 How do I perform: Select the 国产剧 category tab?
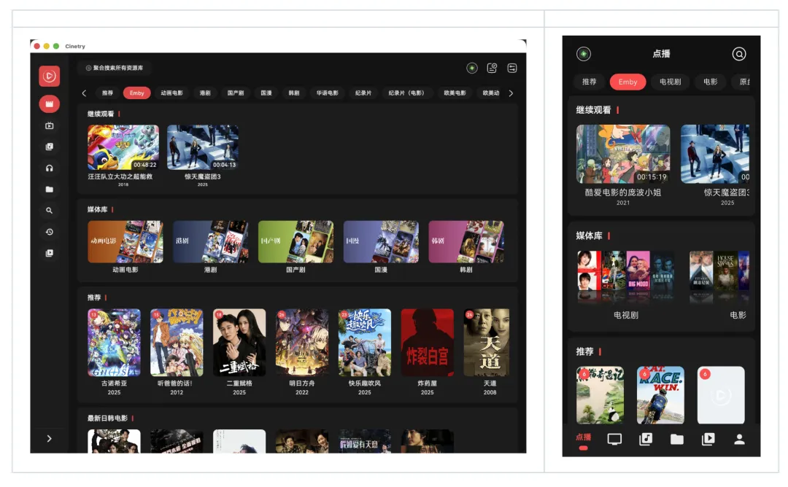pyautogui.click(x=236, y=93)
